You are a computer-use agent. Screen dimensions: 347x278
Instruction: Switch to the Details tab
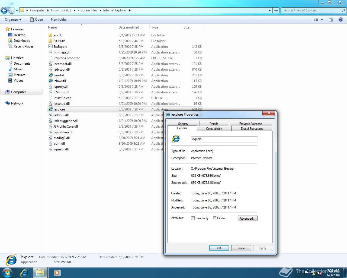(x=214, y=124)
